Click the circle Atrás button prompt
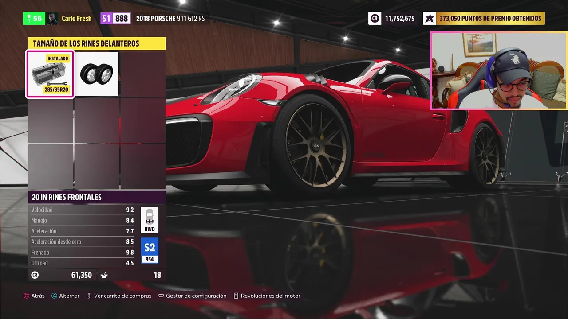The image size is (568, 319). tap(34, 296)
